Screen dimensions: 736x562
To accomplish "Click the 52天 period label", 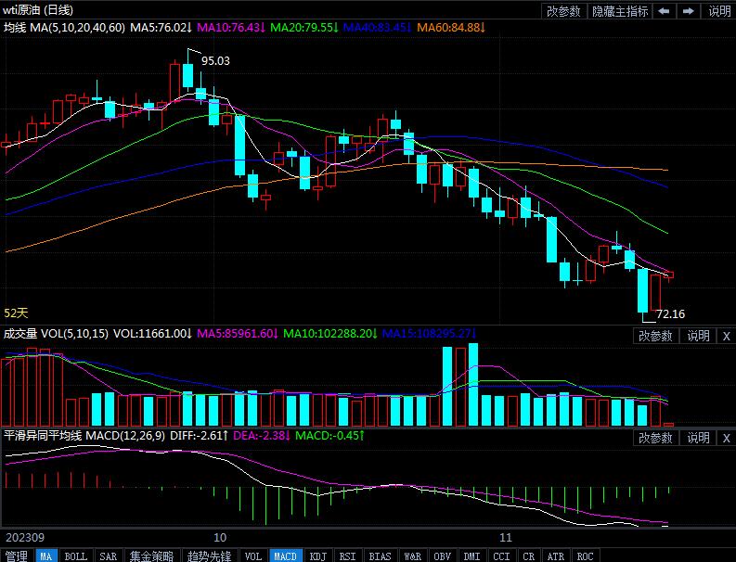I will coord(16,313).
